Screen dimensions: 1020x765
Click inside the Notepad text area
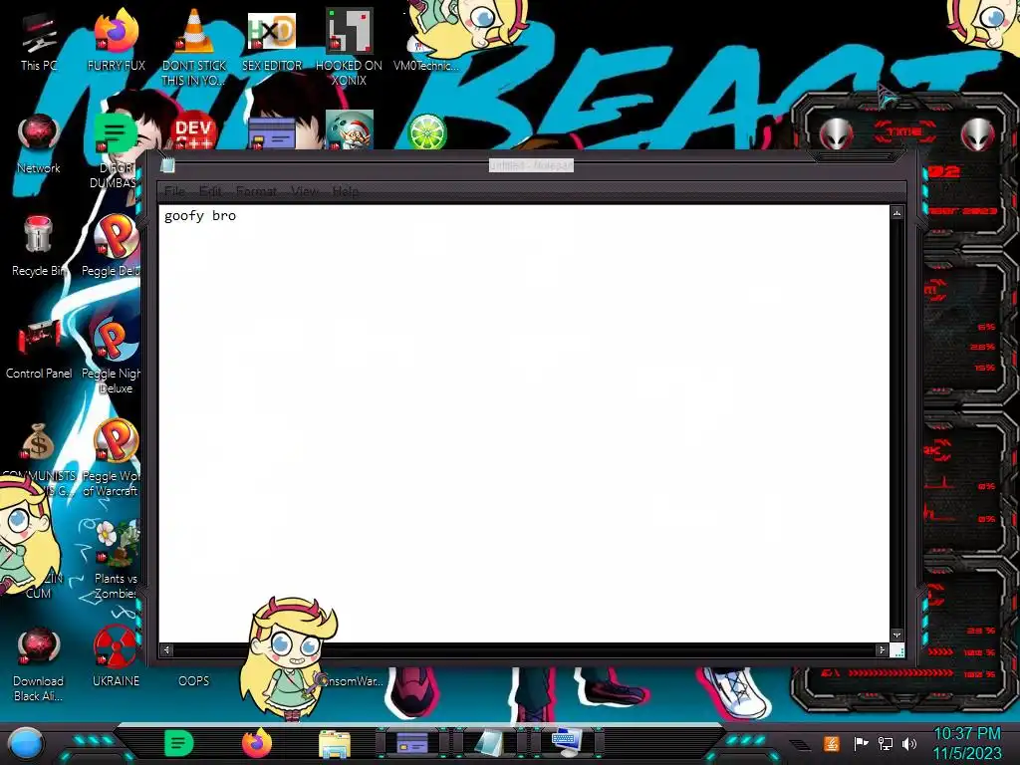click(524, 422)
